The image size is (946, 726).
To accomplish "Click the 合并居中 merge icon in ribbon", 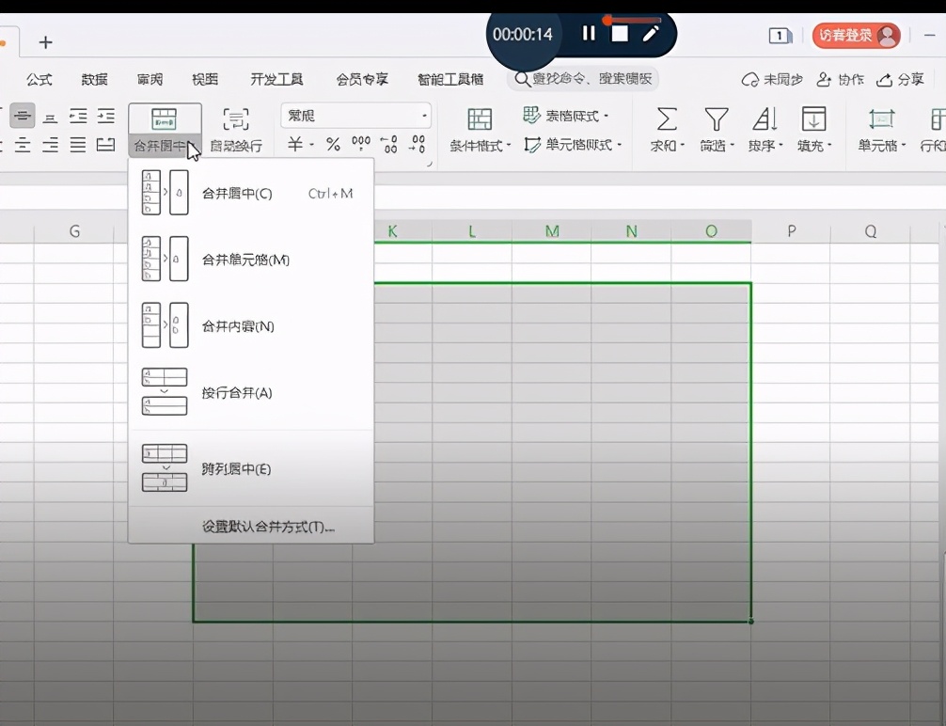I will tap(164, 119).
